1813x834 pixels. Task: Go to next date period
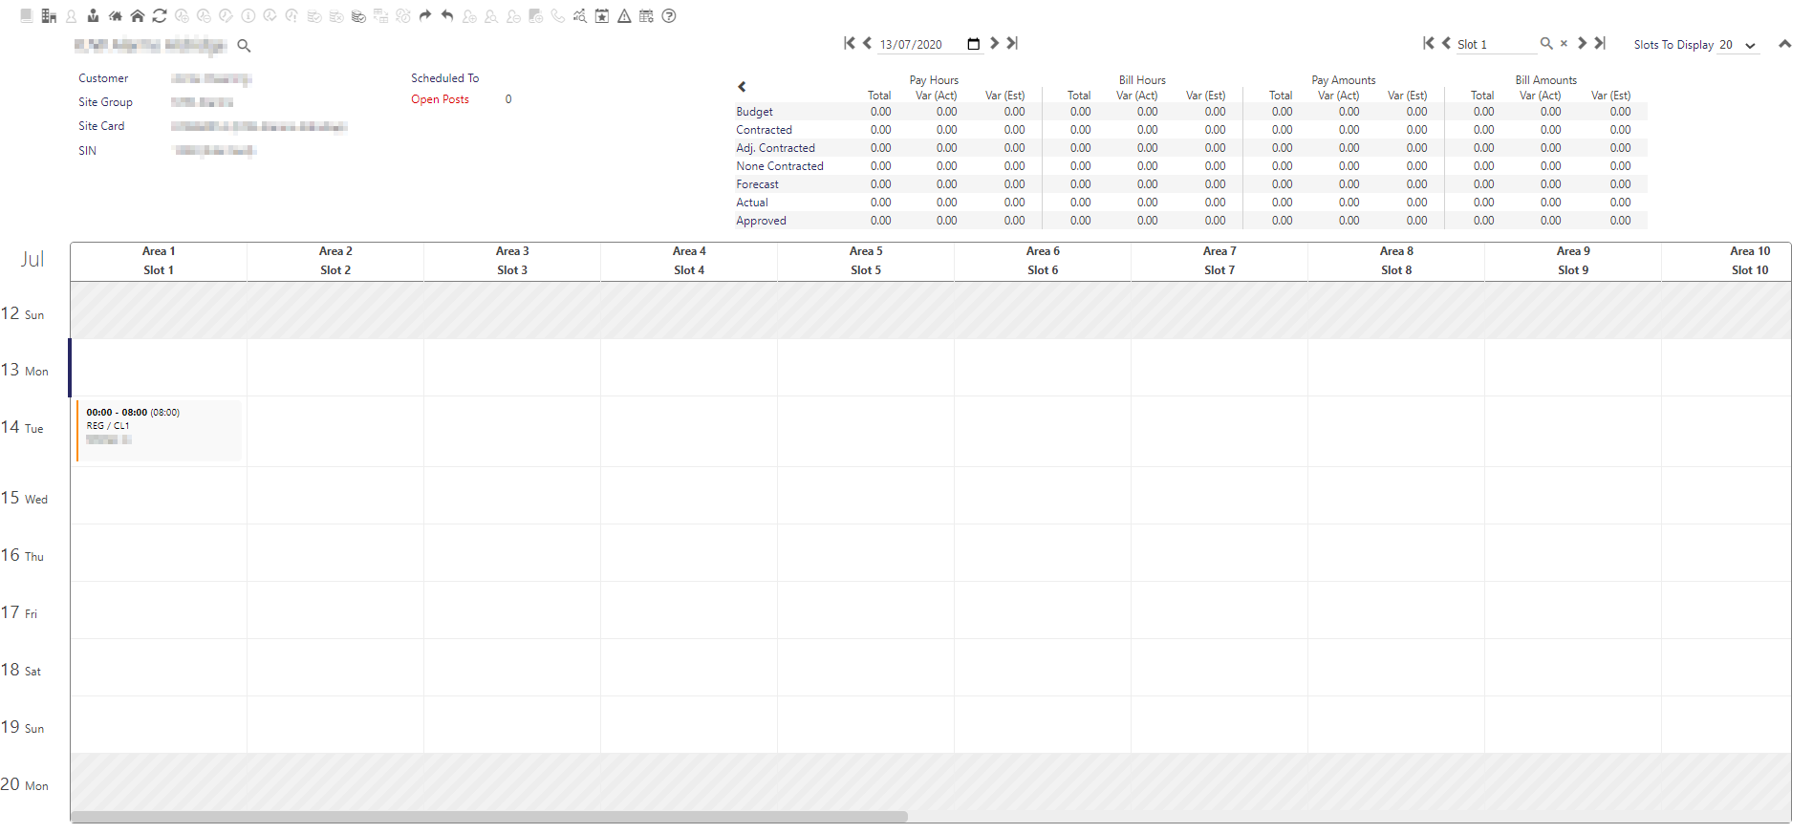(994, 43)
